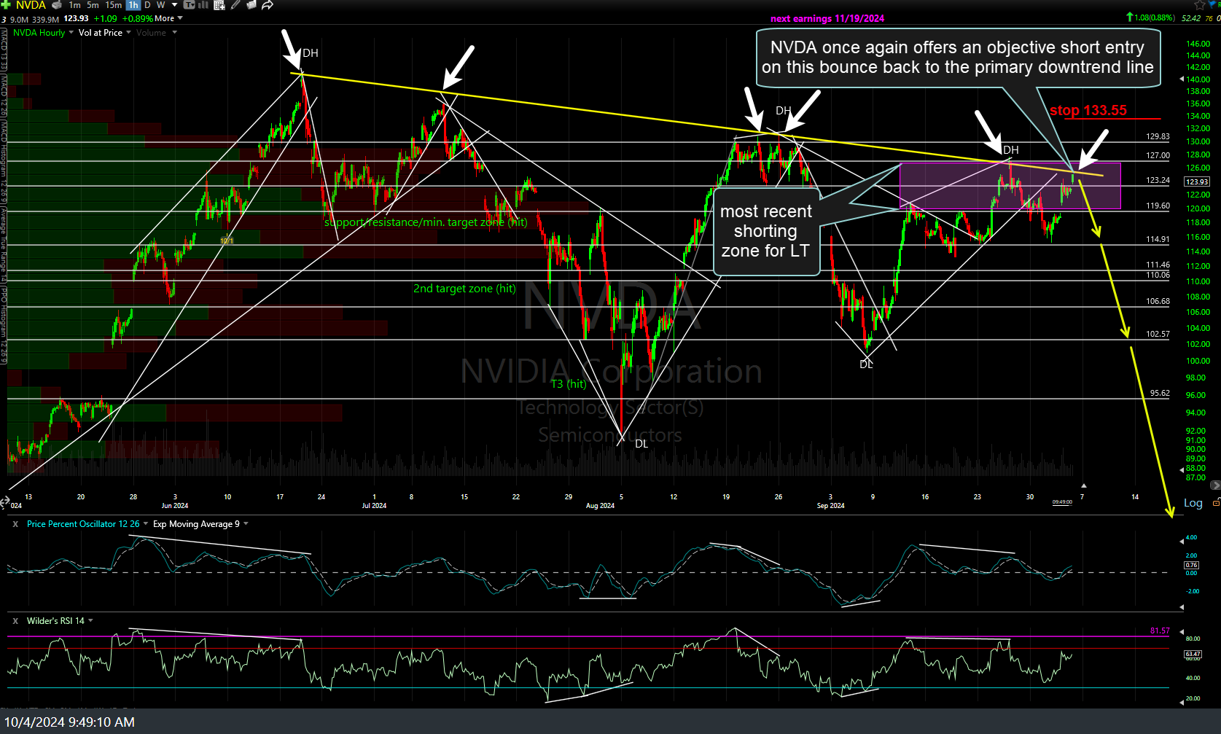Screen dimensions: 1221x734
Task: Open the add-to-grid table icon
Action: (219, 5)
